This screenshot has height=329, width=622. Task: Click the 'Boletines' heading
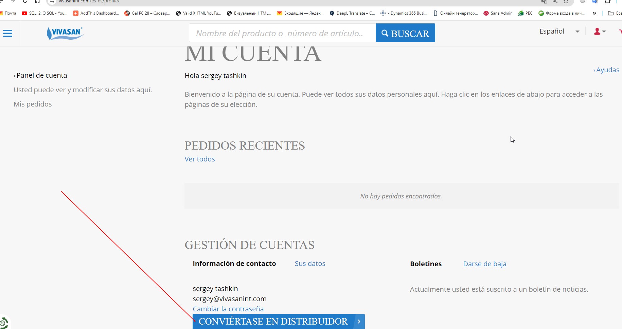(426, 264)
